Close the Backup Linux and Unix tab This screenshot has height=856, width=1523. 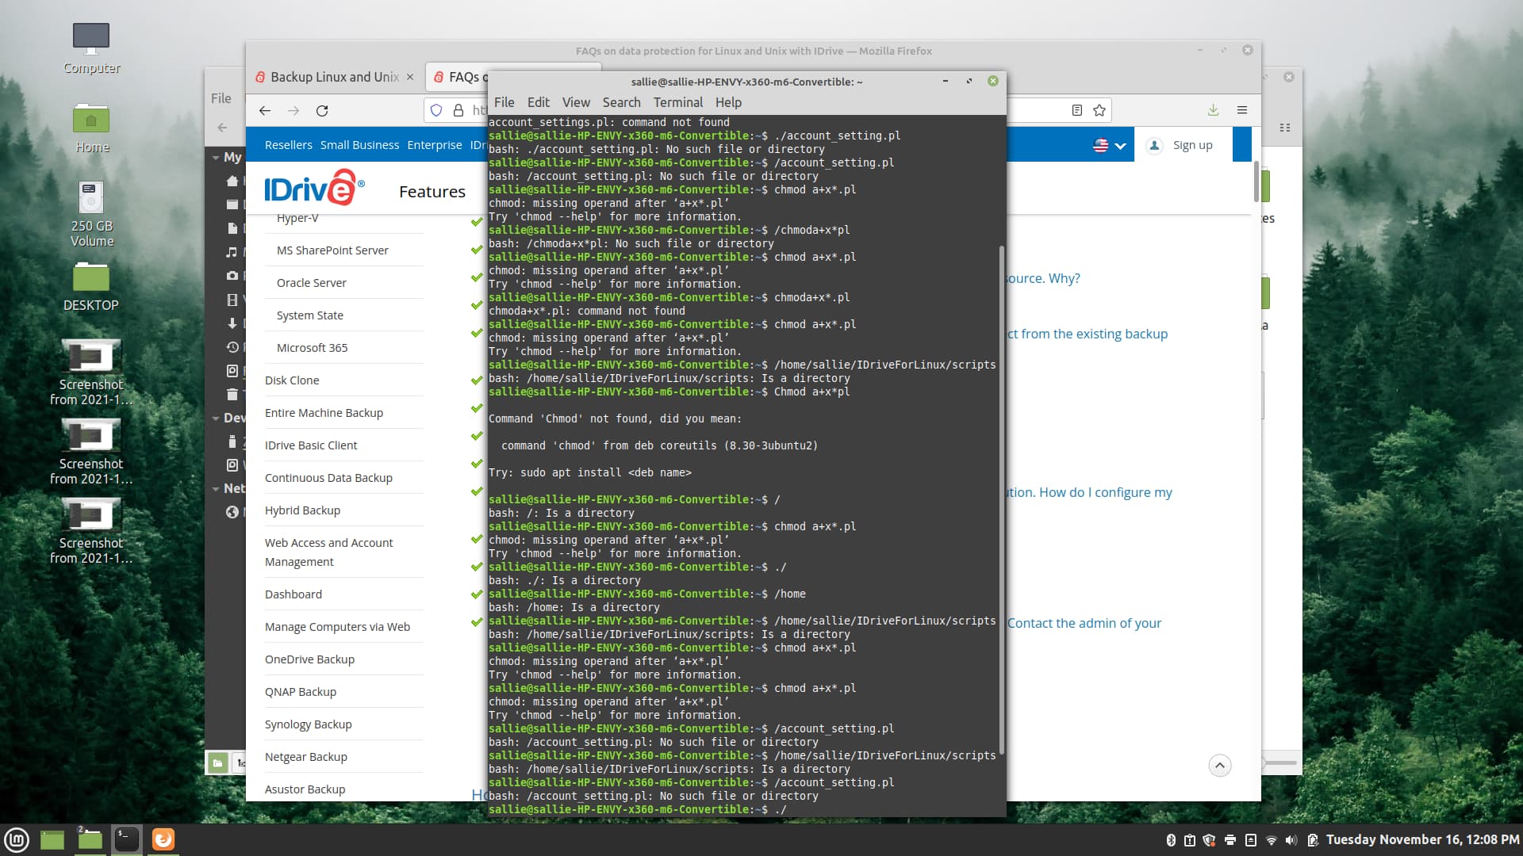[410, 77]
